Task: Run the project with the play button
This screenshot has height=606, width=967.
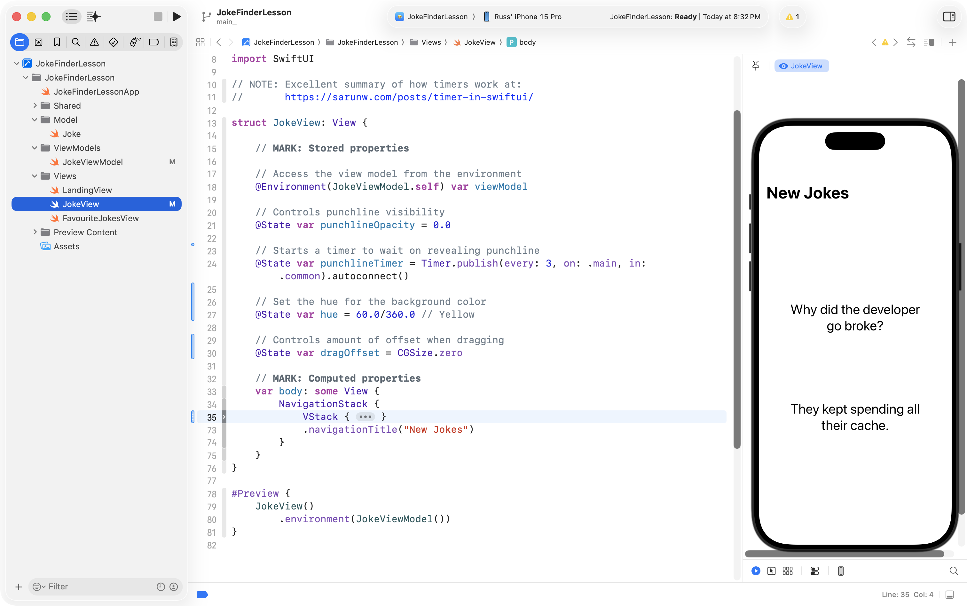Action: point(177,16)
